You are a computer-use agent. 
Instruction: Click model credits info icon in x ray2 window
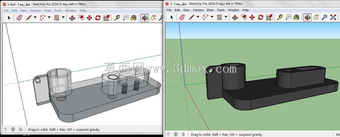13,129
